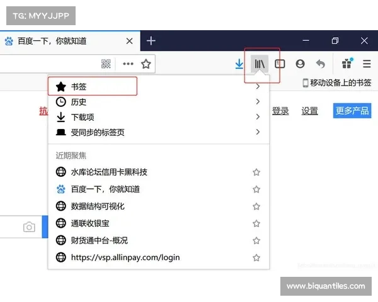The width and height of the screenshot is (378, 302).
Task: Click the Baidu search input box
Action: pos(21,227)
